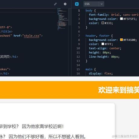Open the CSS language dropdown
Viewport: 139px width, 139px height.
(94, 4)
